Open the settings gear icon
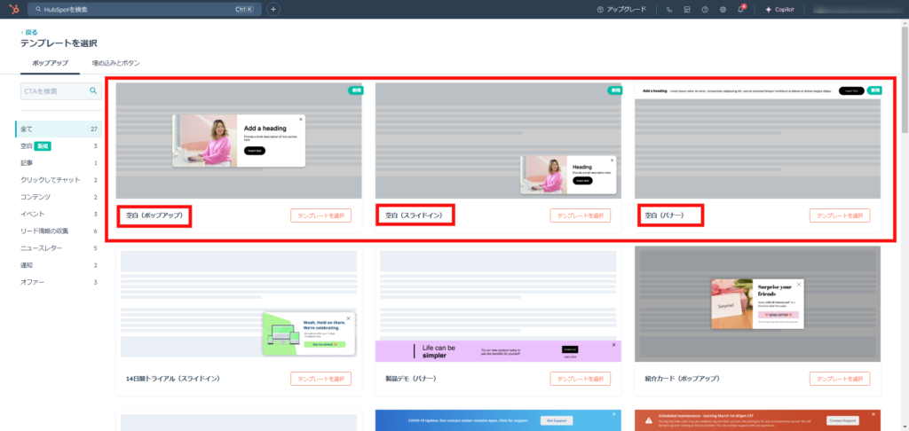This screenshot has width=909, height=431. click(x=723, y=9)
